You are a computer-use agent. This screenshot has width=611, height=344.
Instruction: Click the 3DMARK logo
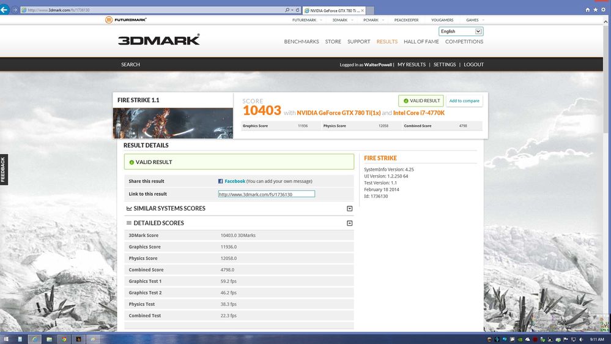[x=159, y=40]
